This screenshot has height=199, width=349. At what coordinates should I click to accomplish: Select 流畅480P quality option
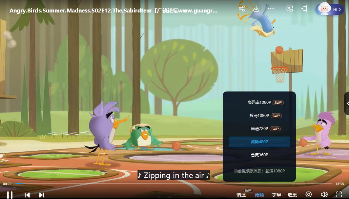259,142
